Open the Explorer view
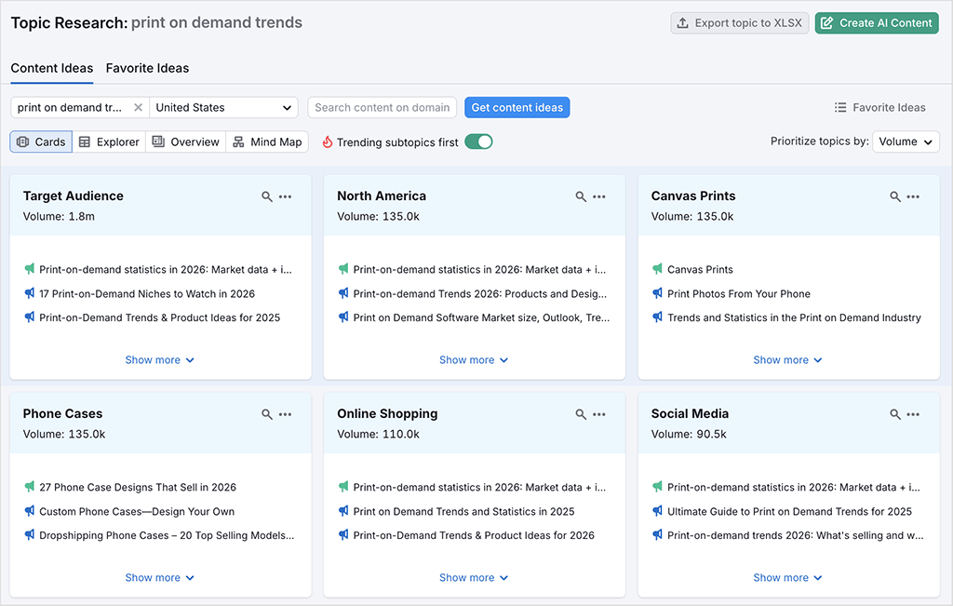The height and width of the screenshot is (606, 953). [109, 141]
